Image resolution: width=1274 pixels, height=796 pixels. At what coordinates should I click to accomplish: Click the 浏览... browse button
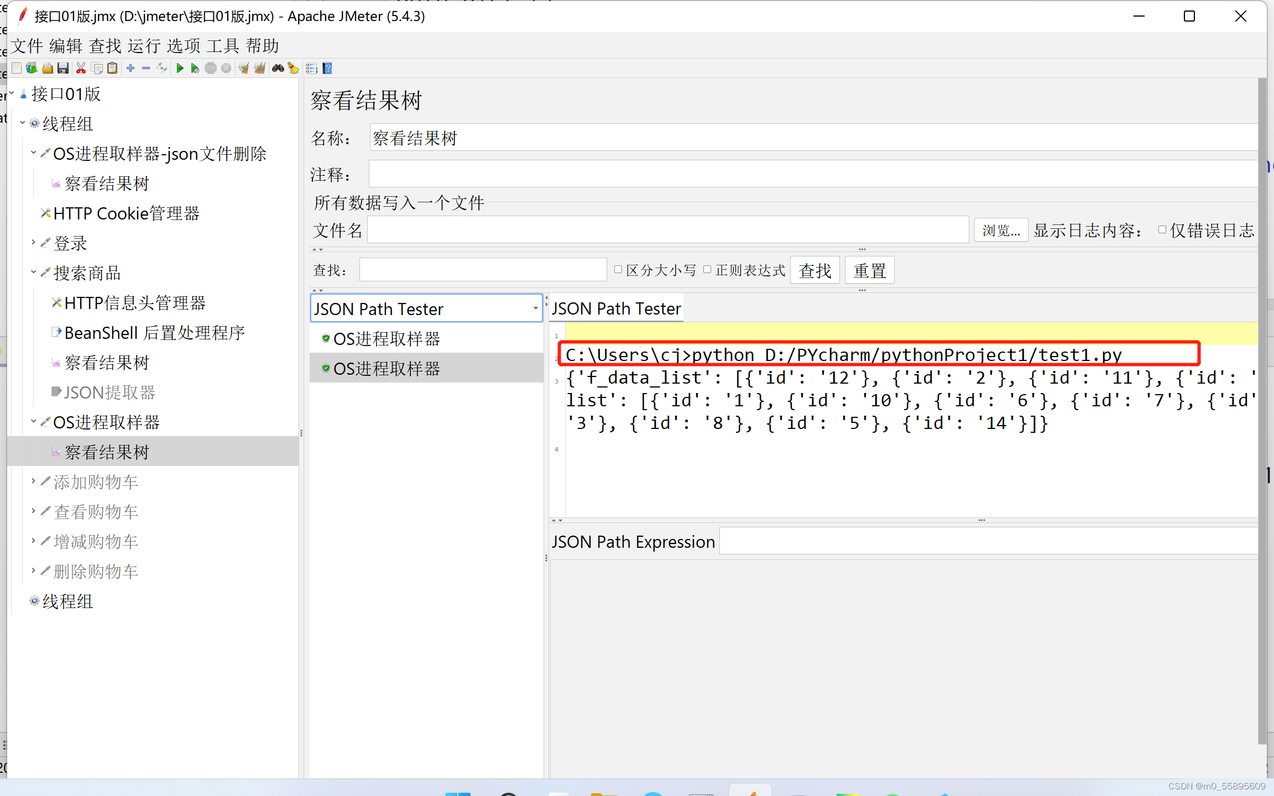(1000, 230)
